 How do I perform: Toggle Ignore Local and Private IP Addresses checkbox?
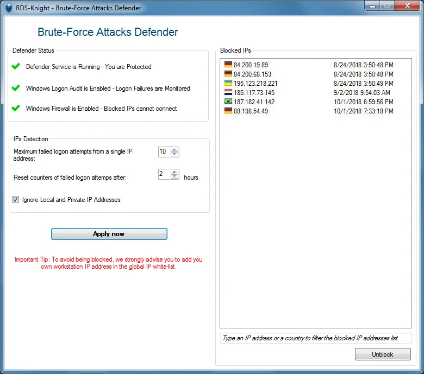15,200
